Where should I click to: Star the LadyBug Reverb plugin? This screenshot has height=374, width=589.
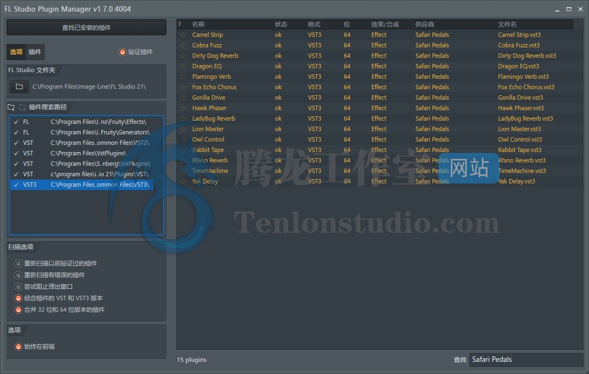(x=182, y=119)
